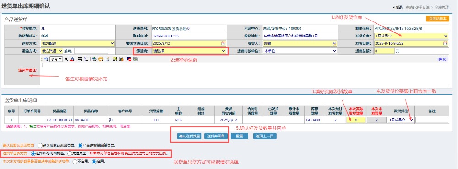
Task: Go to 仓库管理 breadcrumb
Action: 442,8
